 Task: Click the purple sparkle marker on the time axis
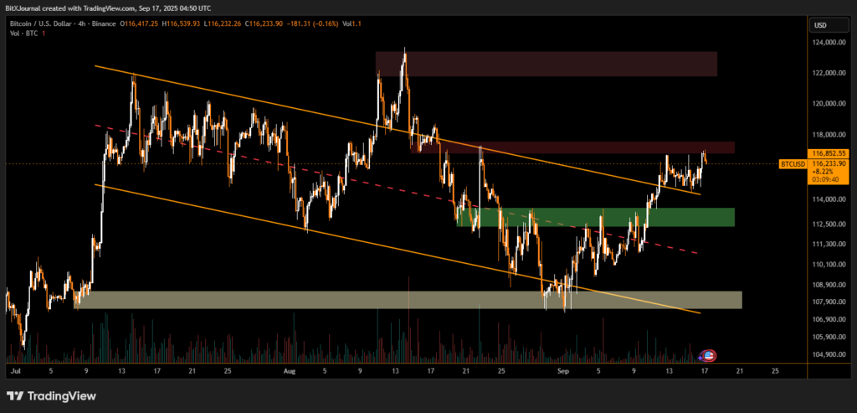700,358
